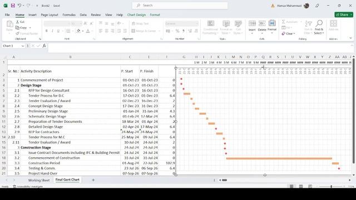356x200 pixels.
Task: Expand the Name Box dropdown
Action: tap(23, 46)
